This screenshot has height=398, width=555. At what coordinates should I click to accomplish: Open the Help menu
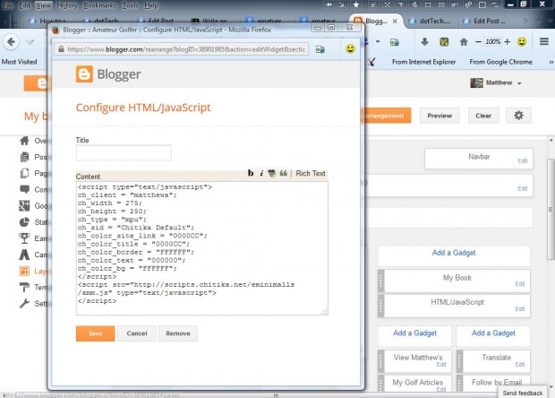click(x=151, y=5)
